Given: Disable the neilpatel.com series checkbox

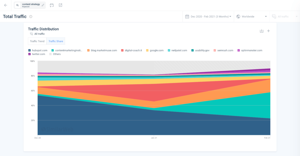Looking at the screenshot, I should [169, 50].
